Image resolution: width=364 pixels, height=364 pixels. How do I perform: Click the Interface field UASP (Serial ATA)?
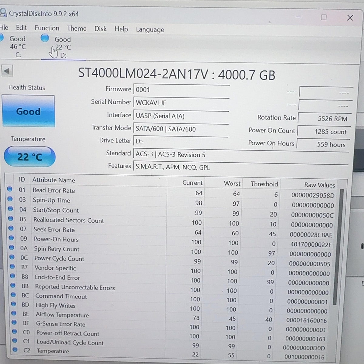click(x=181, y=116)
